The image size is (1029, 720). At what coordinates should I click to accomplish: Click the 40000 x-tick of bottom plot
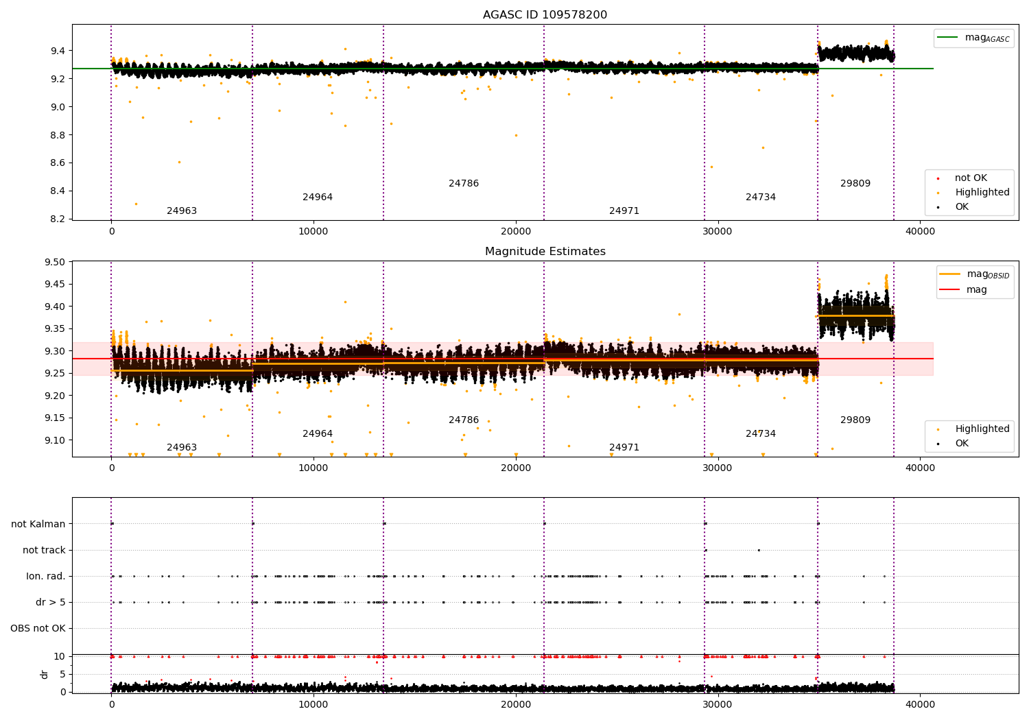point(920,704)
